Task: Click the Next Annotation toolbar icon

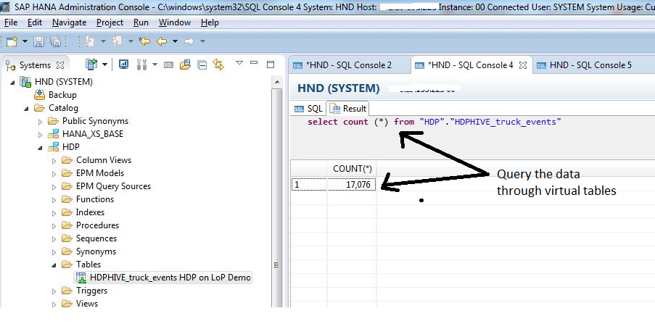Action: coord(89,41)
